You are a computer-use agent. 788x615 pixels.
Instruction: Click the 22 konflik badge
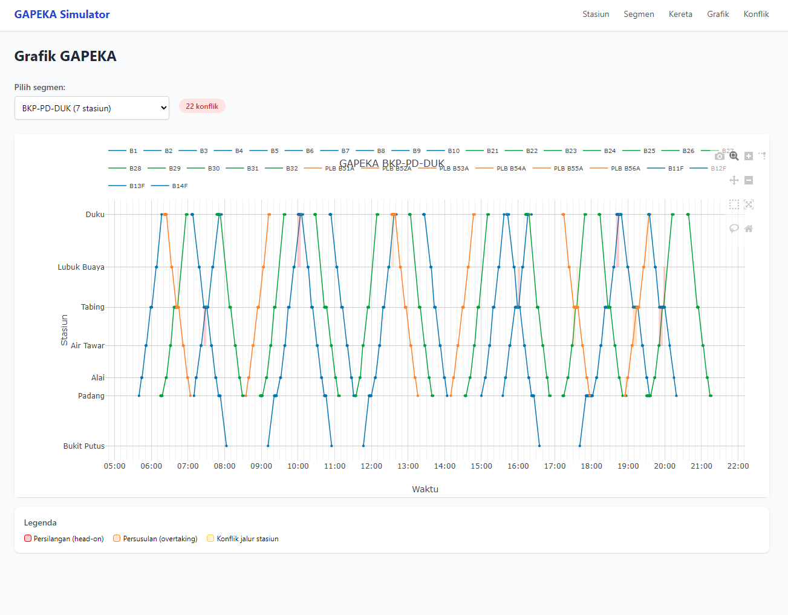(202, 106)
